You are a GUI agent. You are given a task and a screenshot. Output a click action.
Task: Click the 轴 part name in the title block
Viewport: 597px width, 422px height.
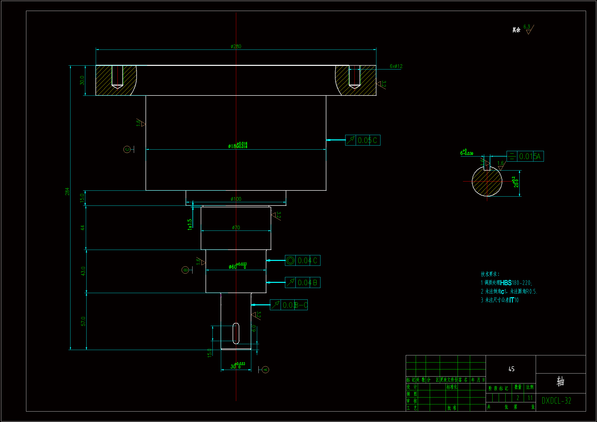pos(560,381)
